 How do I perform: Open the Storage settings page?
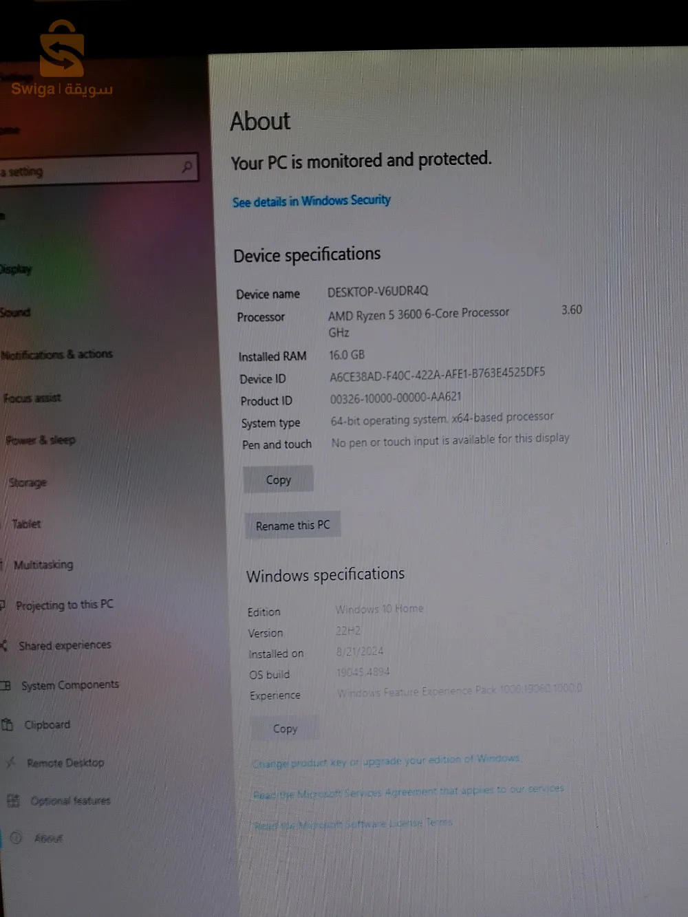28,482
